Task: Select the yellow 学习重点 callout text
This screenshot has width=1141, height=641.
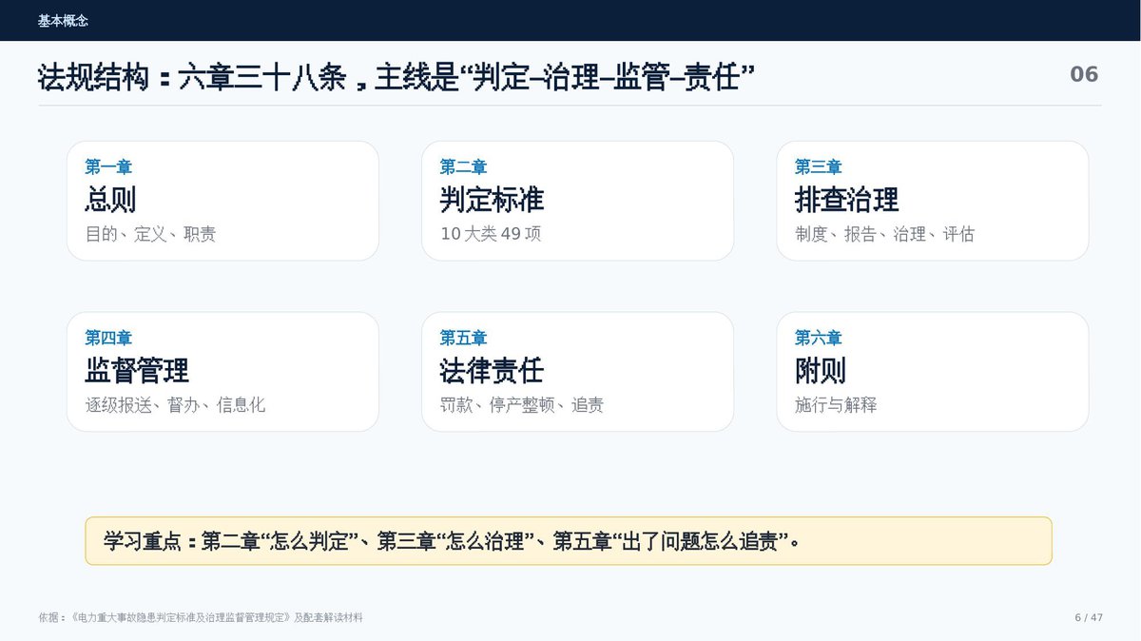Action: click(452, 542)
